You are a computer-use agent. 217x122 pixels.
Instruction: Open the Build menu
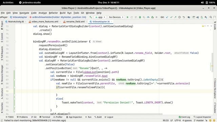click(x=62, y=13)
